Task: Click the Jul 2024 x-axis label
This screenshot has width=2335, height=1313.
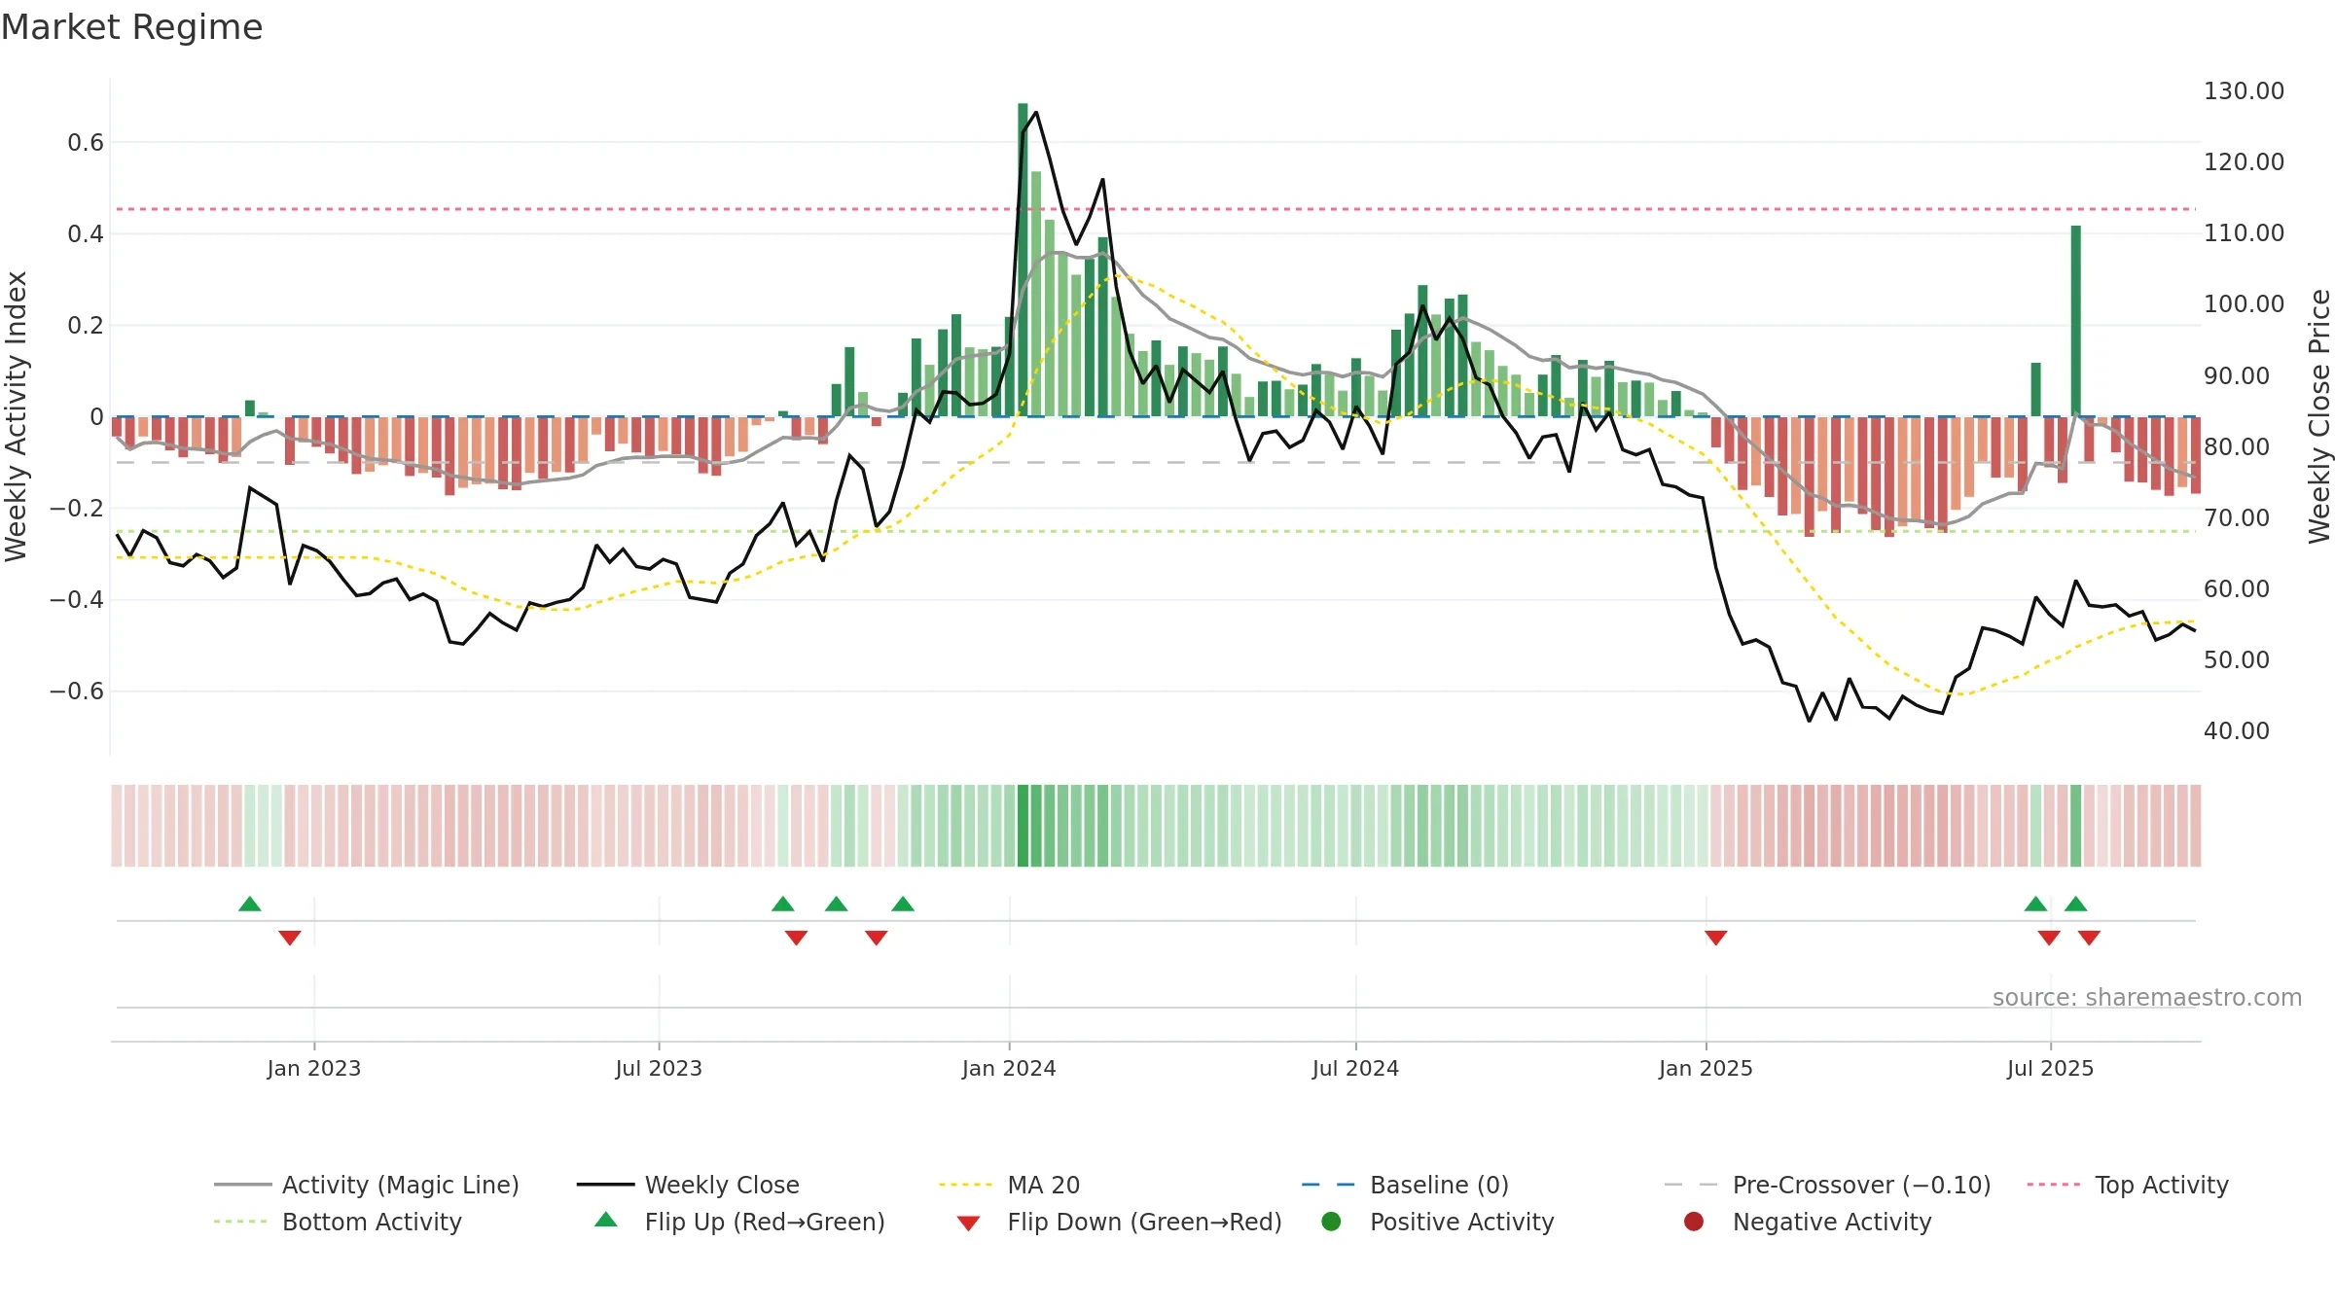Action: point(1355,1068)
